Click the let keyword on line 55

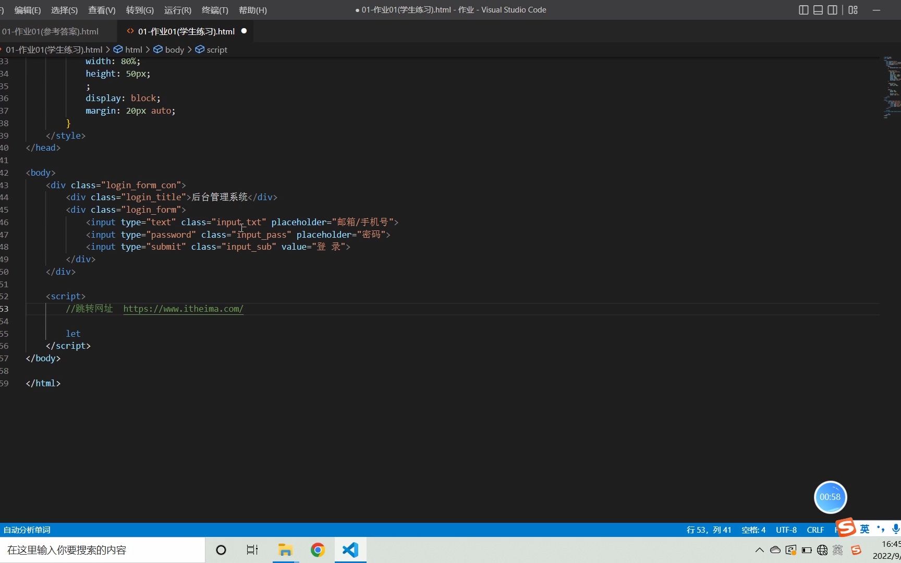click(73, 334)
